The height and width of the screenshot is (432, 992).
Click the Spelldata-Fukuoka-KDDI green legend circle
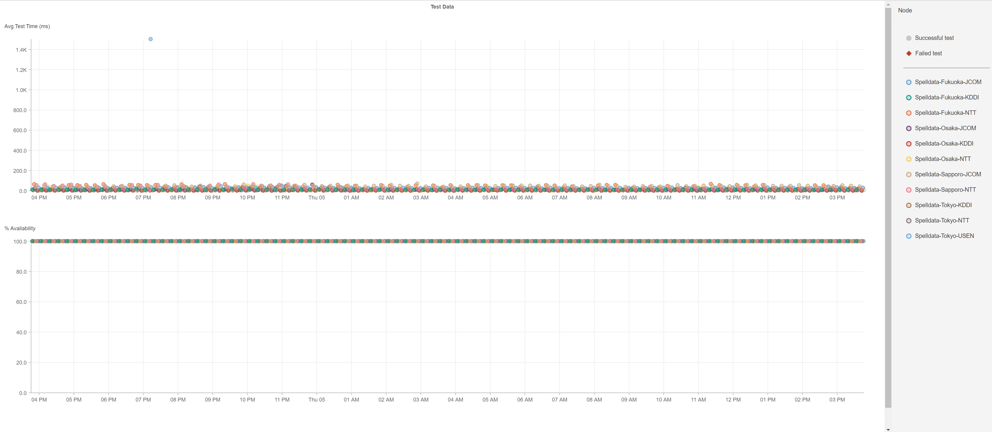coord(909,97)
